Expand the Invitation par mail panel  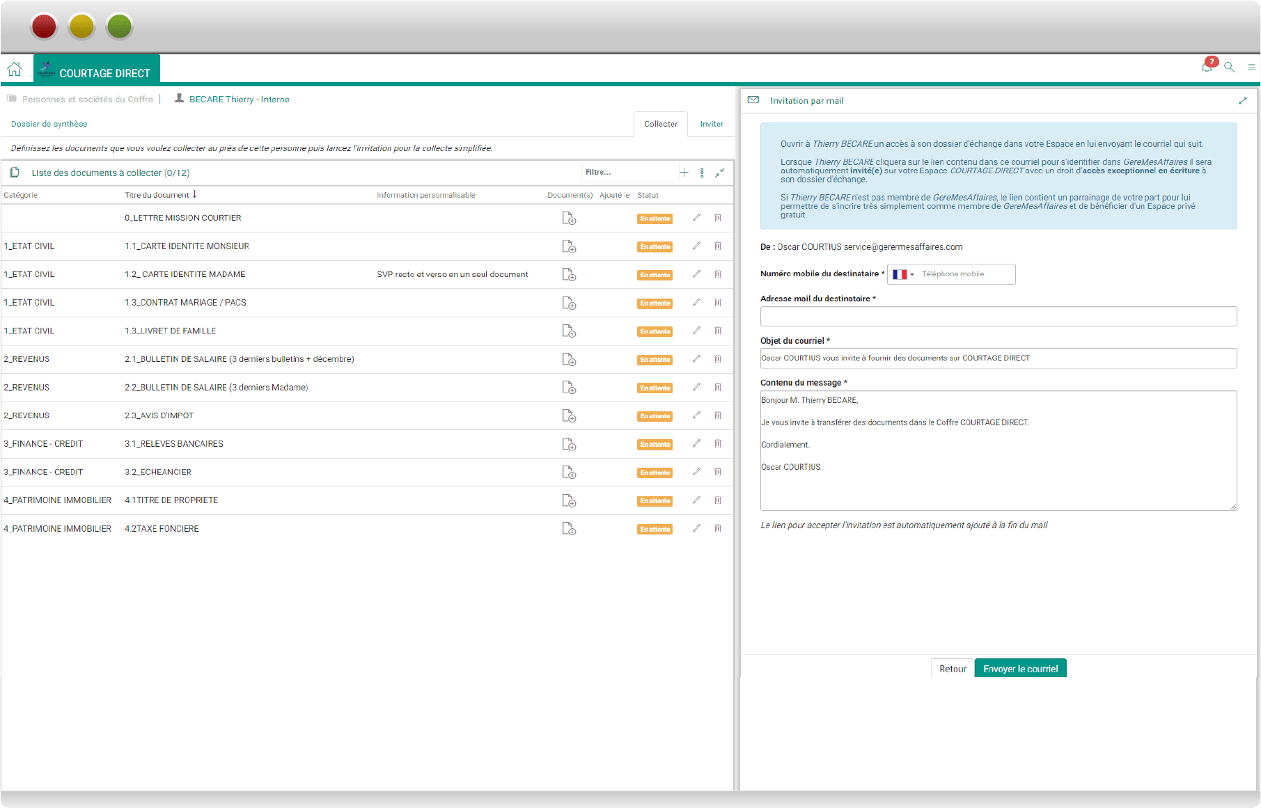[1243, 101]
